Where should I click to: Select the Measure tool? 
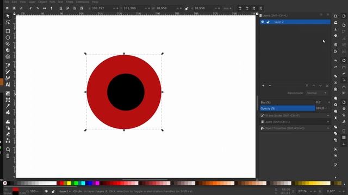pos(8,156)
